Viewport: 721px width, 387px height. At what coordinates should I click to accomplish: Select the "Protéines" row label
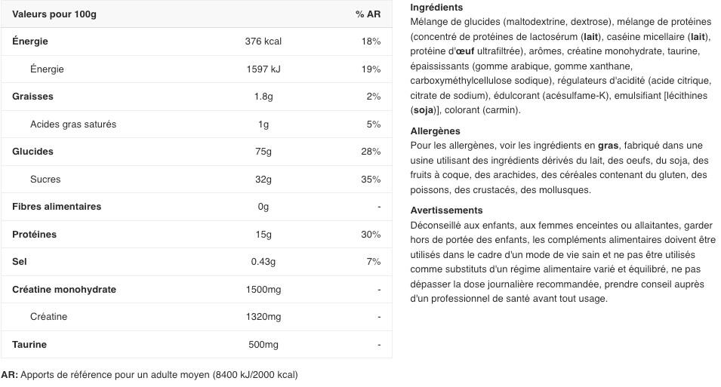coord(34,235)
